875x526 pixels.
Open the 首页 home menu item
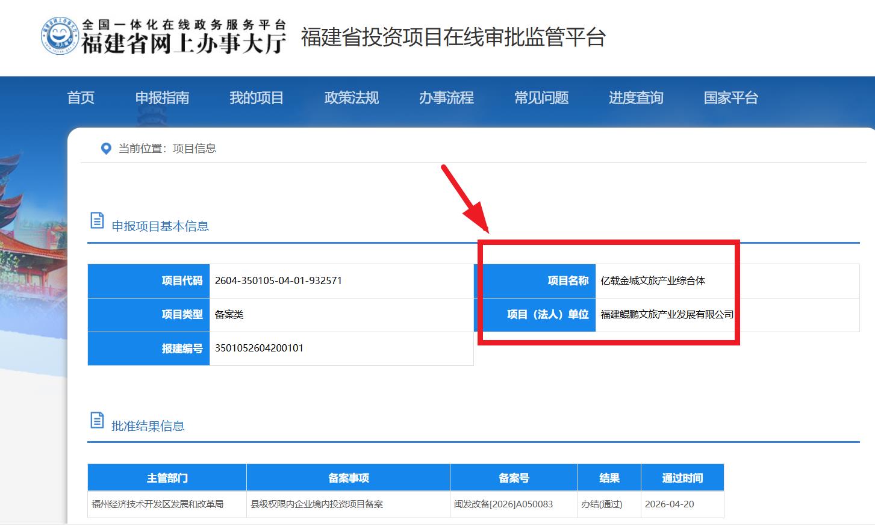81,97
